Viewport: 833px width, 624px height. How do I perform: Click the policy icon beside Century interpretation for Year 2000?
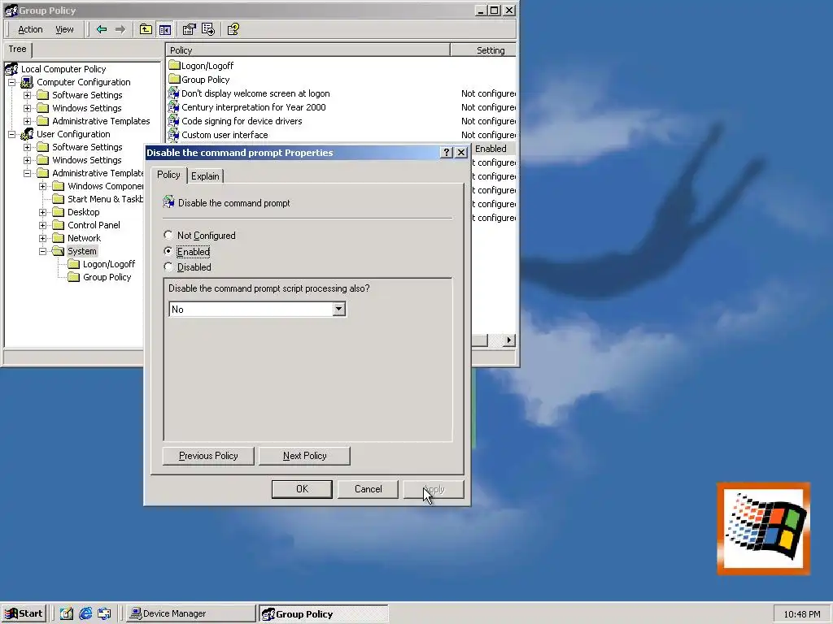174,107
